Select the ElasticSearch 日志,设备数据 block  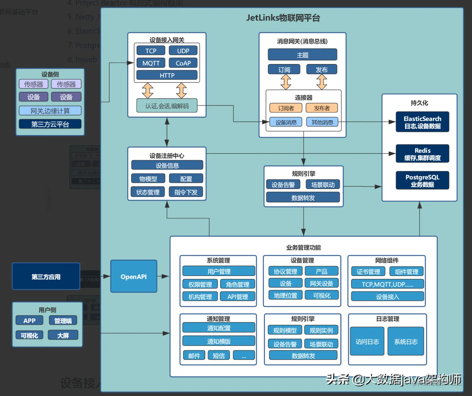422,122
